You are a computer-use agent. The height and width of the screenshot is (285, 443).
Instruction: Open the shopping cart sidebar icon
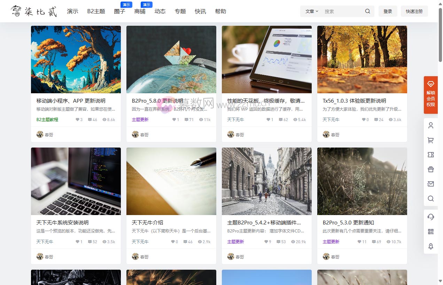[x=431, y=140]
